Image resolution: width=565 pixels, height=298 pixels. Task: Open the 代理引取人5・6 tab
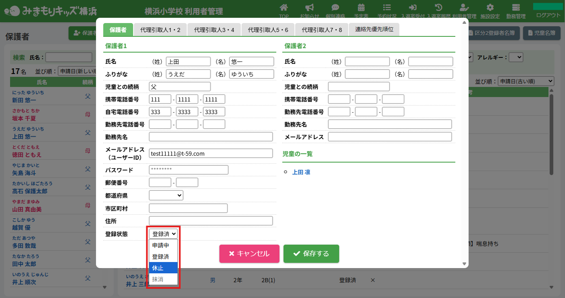268,30
